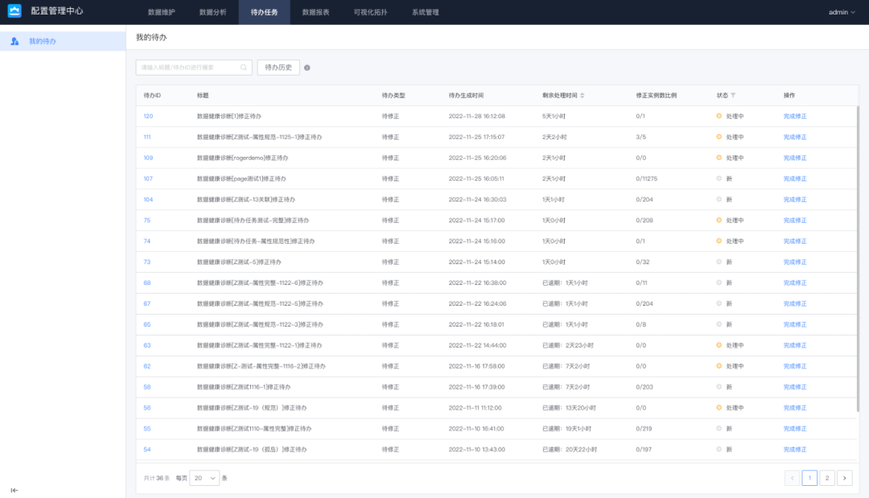This screenshot has height=498, width=869.
Task: Select 可视化拓扑 in top navigation
Action: coord(370,12)
